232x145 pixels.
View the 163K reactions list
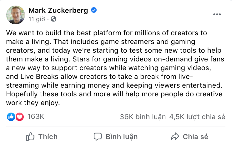(x=36, y=117)
